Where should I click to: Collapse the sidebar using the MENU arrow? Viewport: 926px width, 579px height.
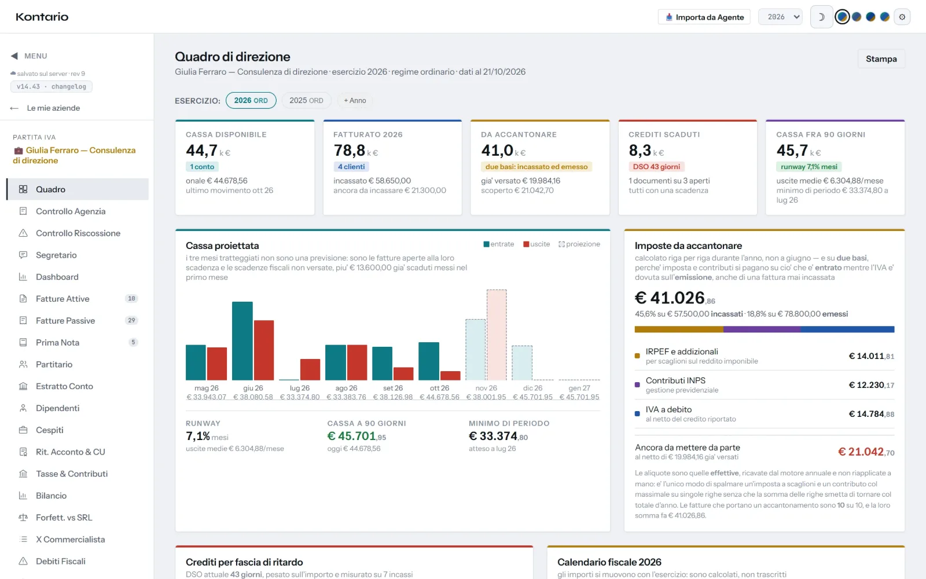tap(14, 56)
